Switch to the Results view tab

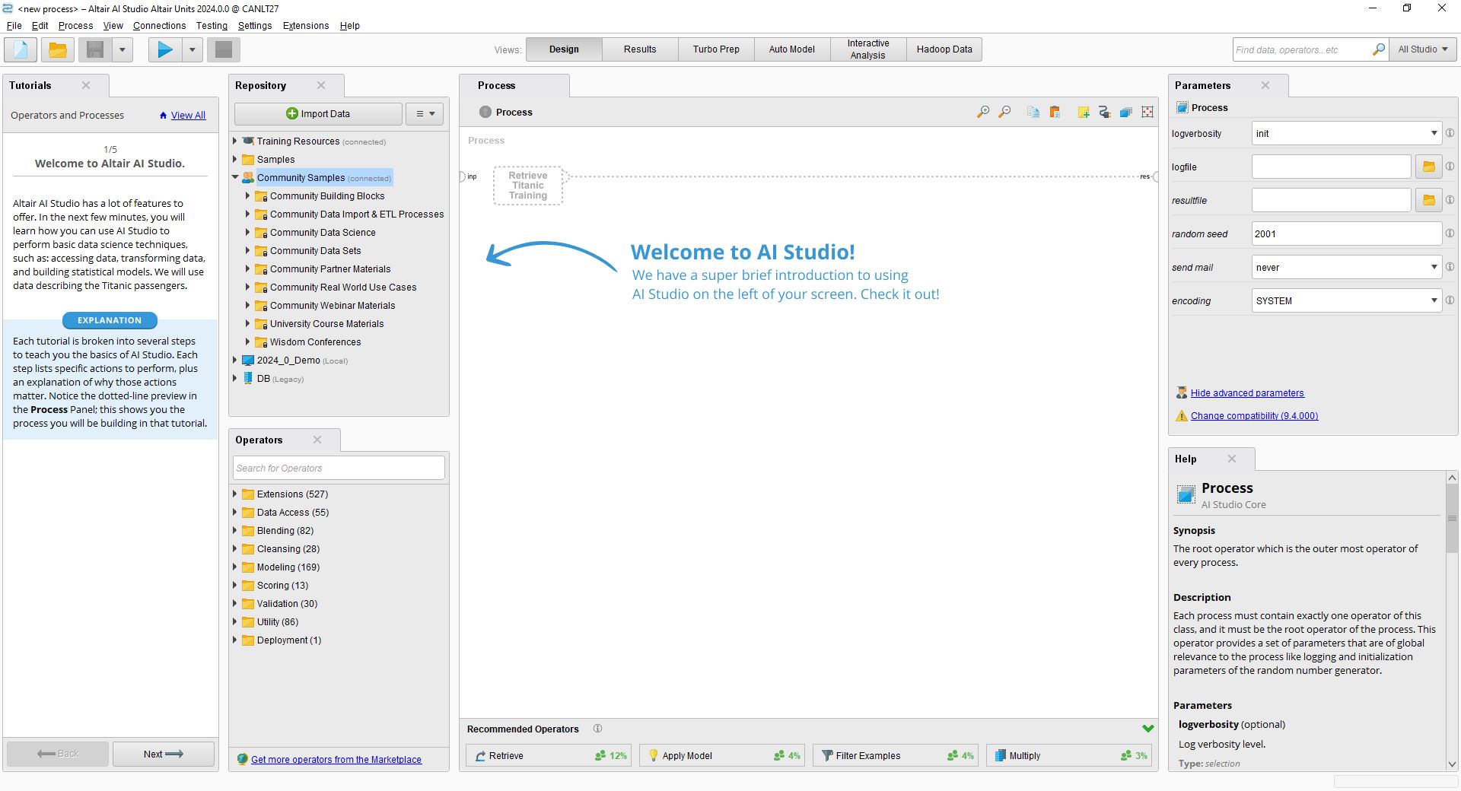(639, 49)
